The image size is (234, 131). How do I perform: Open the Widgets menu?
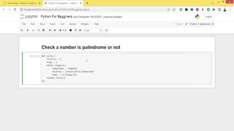coord(85,24)
